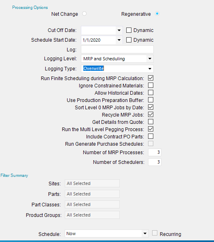Image resolution: width=214 pixels, height=242 pixels.
Task: Click the Part Classes filter field
Action: 92,204
